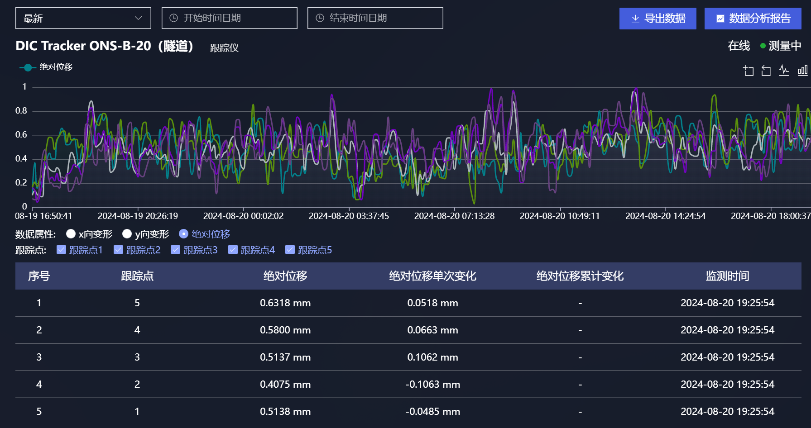The image size is (811, 428).
Task: Click the zoom reset chart icon
Action: click(766, 71)
